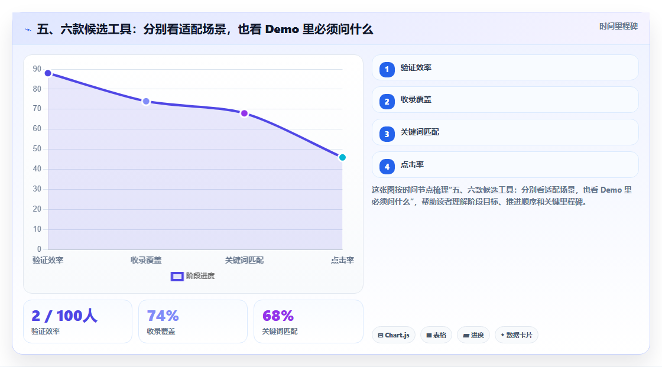Select the 表格 tag chip
Image resolution: width=662 pixels, height=367 pixels.
[436, 335]
